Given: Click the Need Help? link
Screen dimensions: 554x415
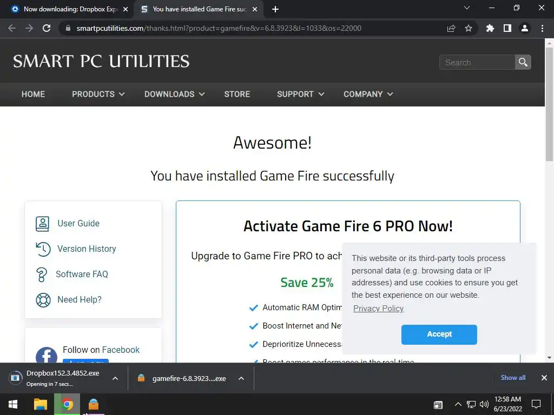Looking at the screenshot, I should (x=80, y=299).
